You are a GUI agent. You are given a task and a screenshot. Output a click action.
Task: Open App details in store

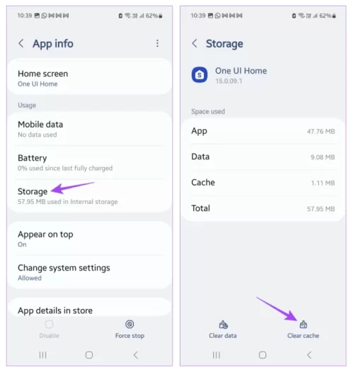pos(90,310)
